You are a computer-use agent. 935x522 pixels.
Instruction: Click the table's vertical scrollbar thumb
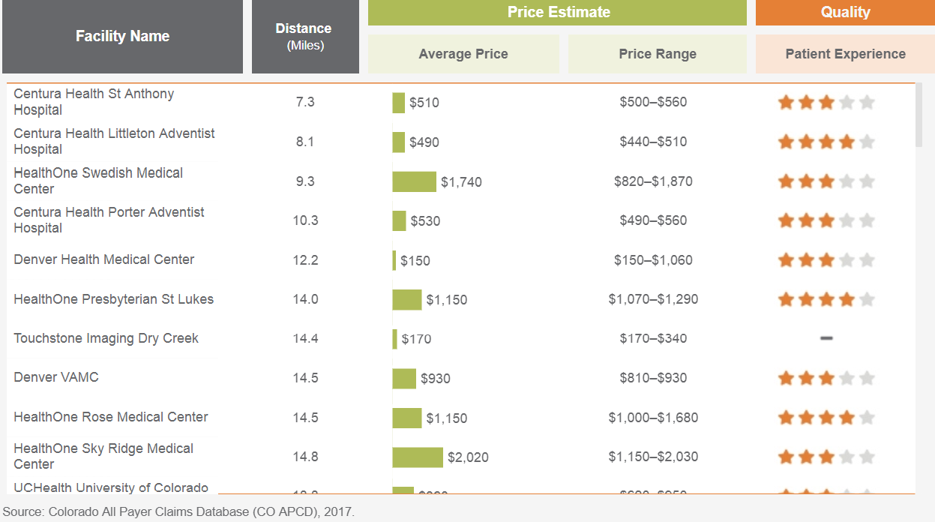click(x=919, y=115)
